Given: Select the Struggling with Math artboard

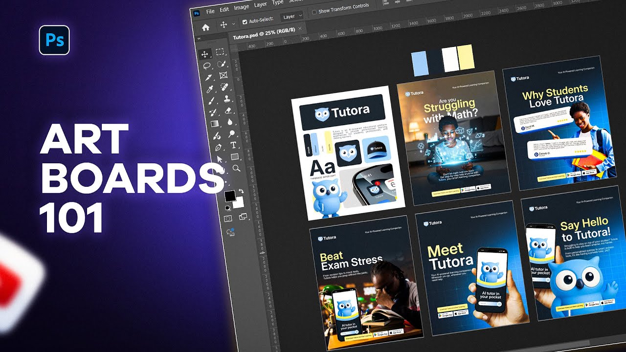Looking at the screenshot, I should tap(453, 139).
